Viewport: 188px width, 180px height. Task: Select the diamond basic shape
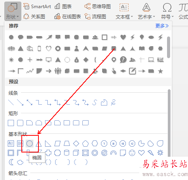click(76, 144)
